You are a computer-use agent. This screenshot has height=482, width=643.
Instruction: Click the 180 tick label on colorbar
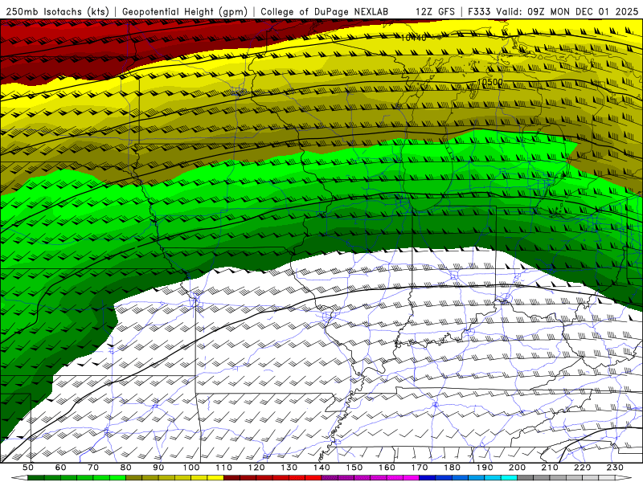click(x=452, y=468)
